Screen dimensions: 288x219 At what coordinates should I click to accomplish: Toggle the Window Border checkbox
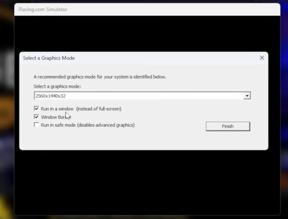click(x=36, y=117)
